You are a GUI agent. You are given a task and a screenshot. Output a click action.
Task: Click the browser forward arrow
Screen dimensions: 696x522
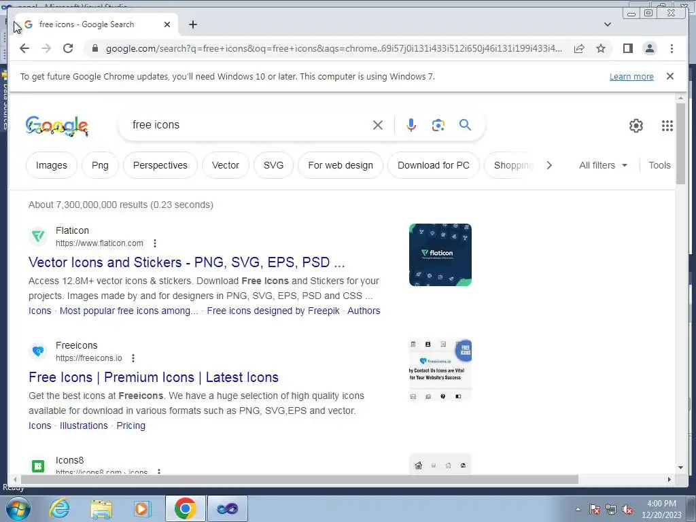click(46, 48)
